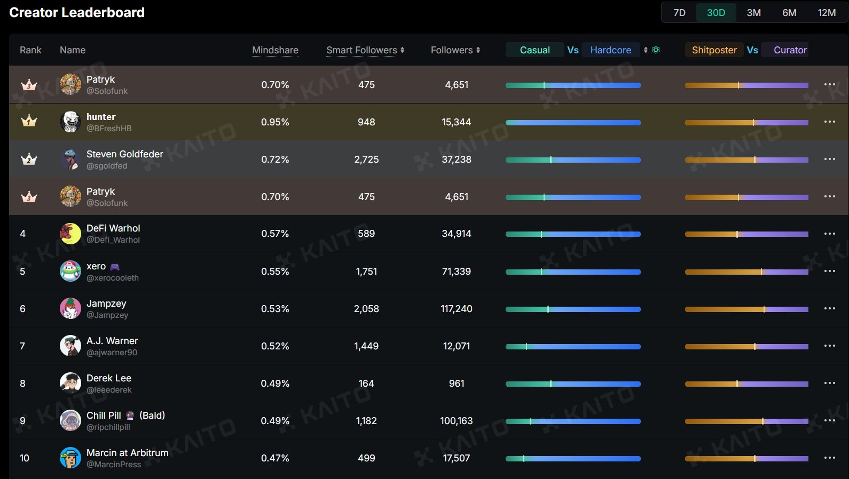Click the sort arrows next to Hardcore
This screenshot has height=479, width=849.
coord(646,50)
